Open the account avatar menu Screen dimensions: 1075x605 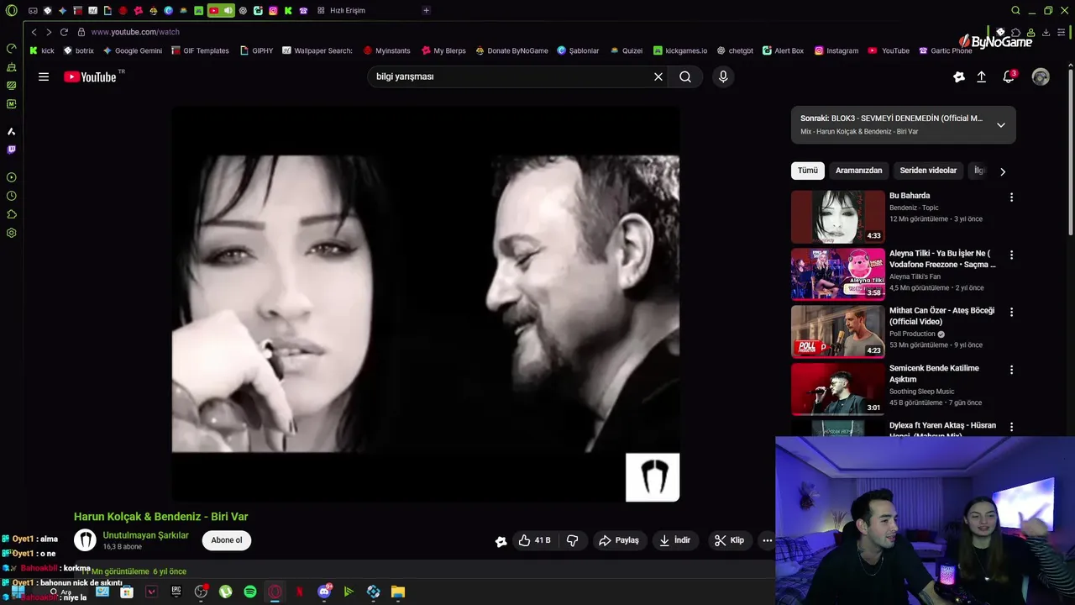point(1041,76)
